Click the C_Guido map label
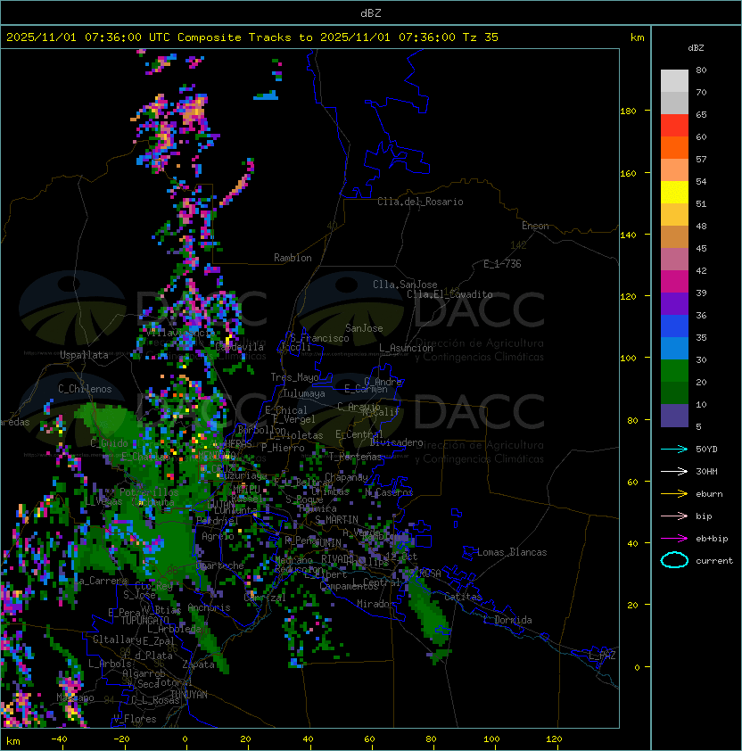Viewport: 742px width, 751px height. [109, 443]
